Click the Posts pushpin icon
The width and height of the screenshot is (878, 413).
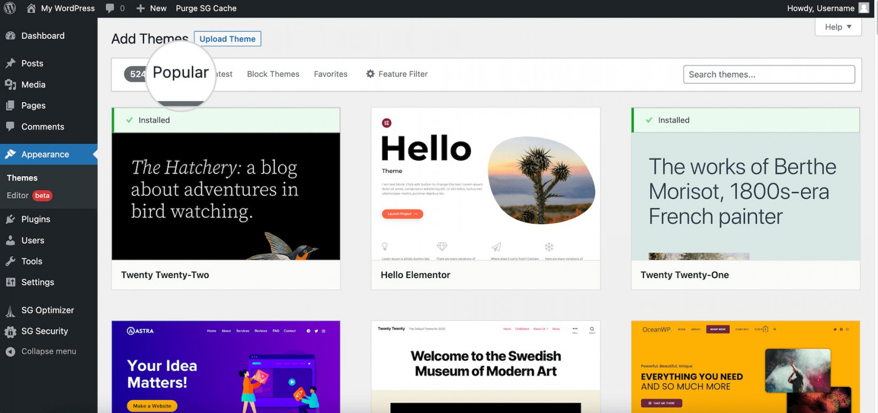click(10, 63)
